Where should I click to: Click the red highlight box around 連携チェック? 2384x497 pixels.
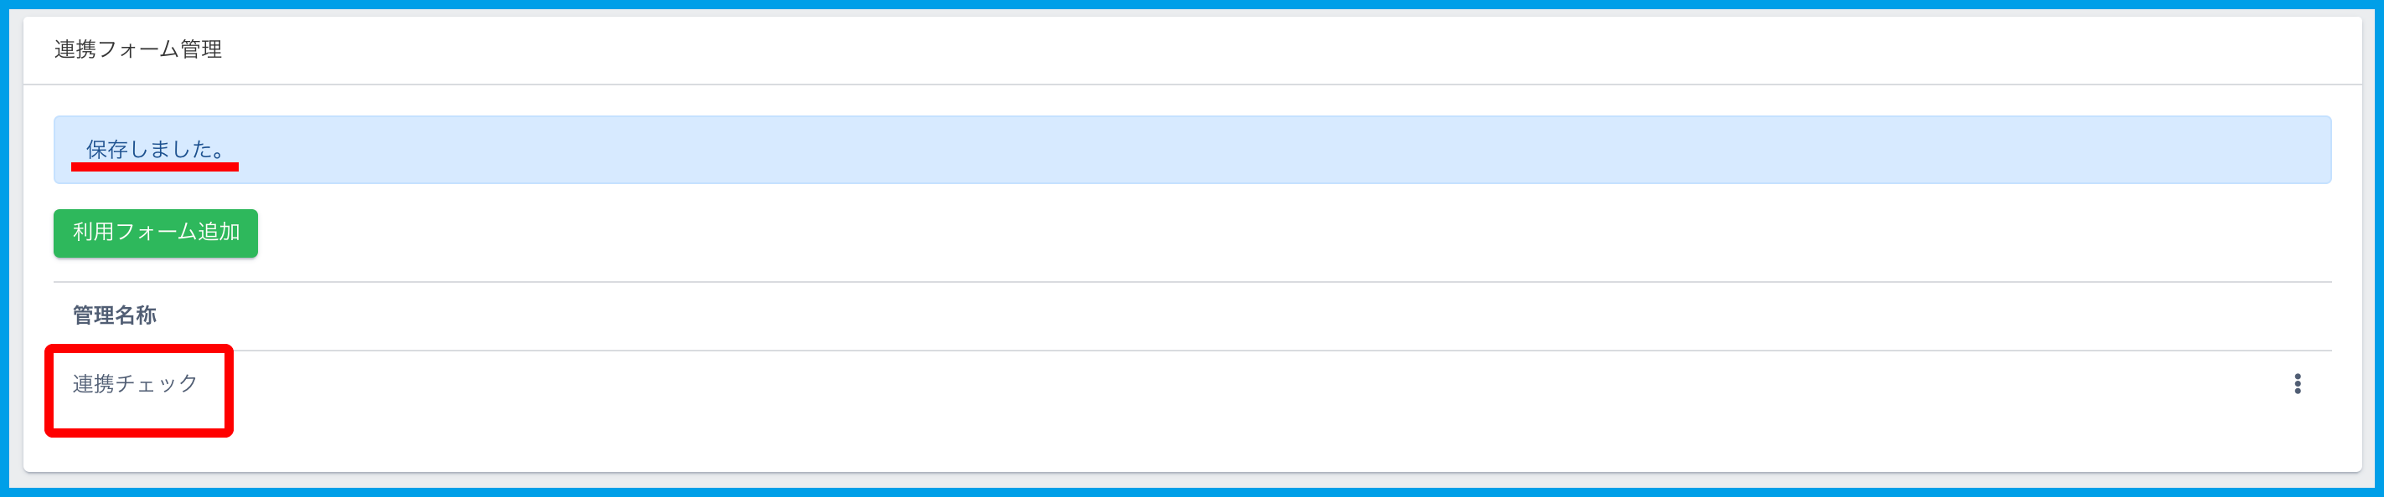point(139,432)
